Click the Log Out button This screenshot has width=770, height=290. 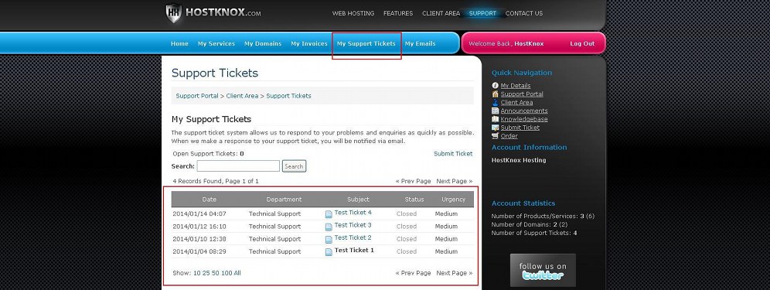click(x=582, y=44)
